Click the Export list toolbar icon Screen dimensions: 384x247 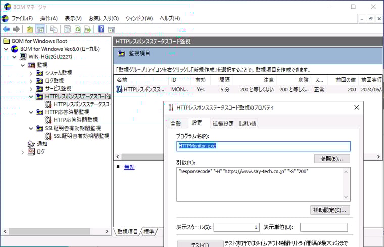coord(87,29)
